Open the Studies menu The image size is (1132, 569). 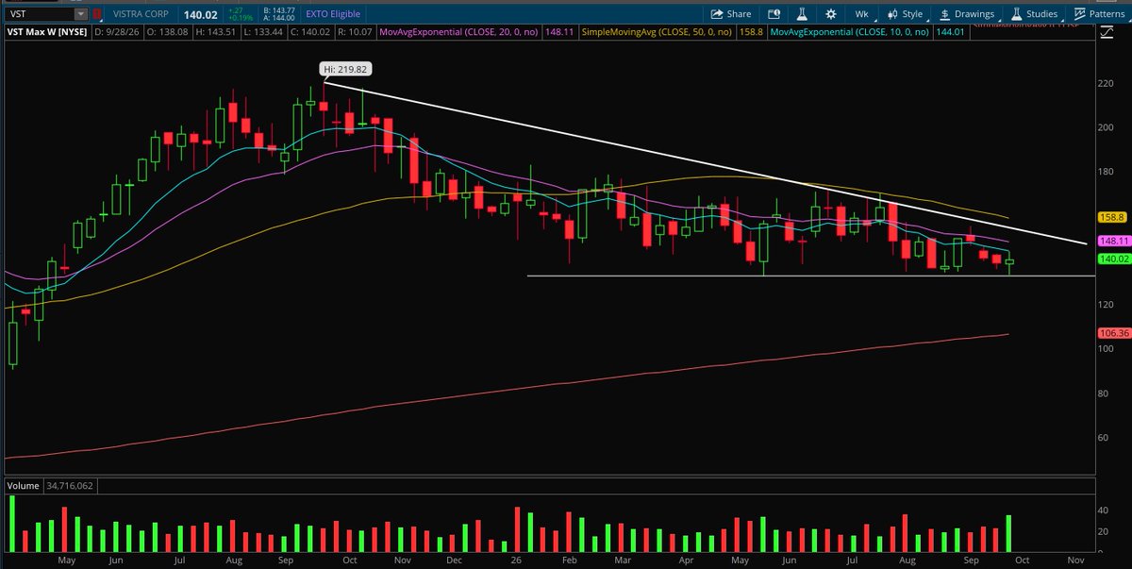pyautogui.click(x=1035, y=14)
